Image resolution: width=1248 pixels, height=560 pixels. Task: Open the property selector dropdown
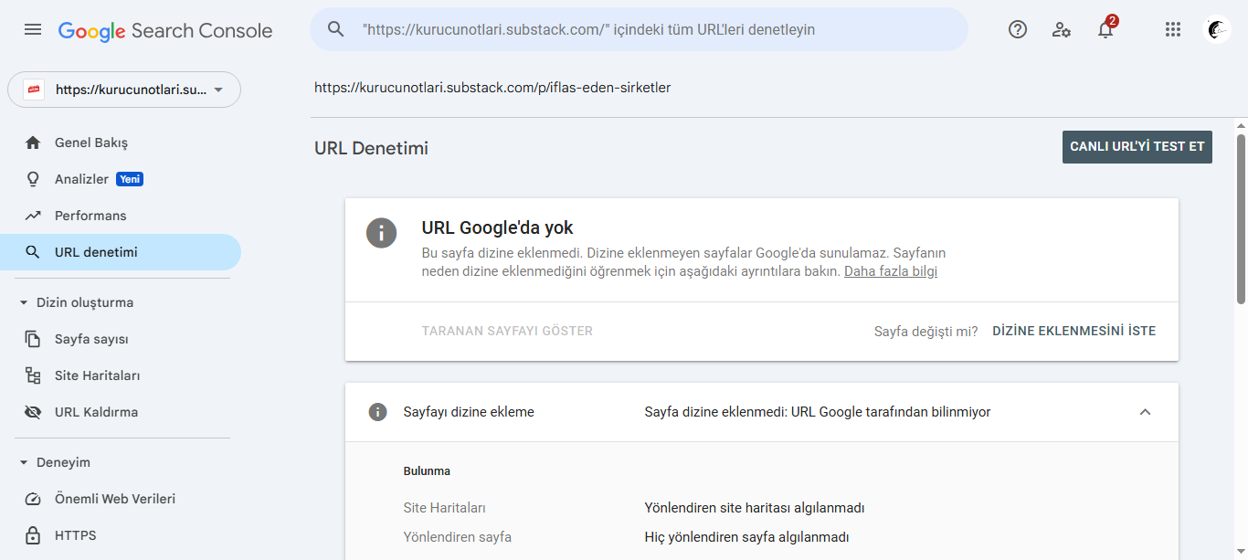pos(124,90)
